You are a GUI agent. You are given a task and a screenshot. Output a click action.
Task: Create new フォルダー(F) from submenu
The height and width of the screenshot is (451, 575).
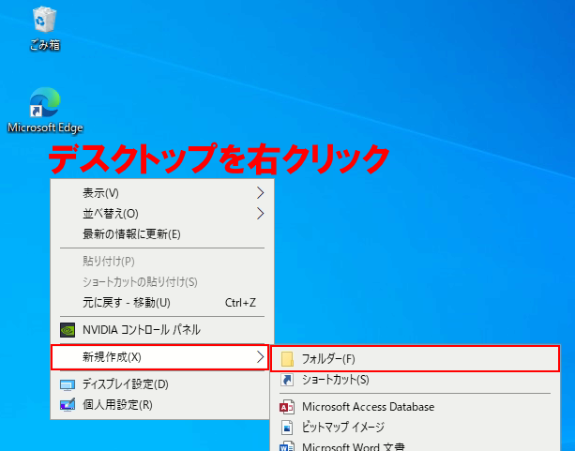[416, 358]
